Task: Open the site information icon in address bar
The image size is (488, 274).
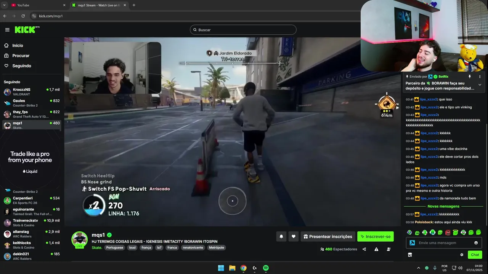Action: (x=34, y=16)
